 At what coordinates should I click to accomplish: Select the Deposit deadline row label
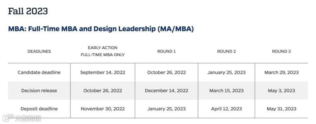click(x=39, y=109)
